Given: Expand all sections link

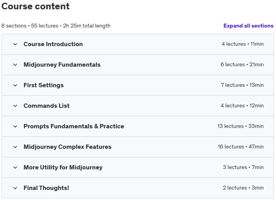Looking at the screenshot, I should pos(248,26).
